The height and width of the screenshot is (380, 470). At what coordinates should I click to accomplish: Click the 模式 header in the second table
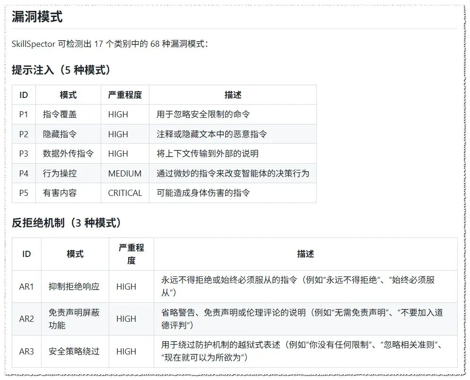pyautogui.click(x=75, y=254)
